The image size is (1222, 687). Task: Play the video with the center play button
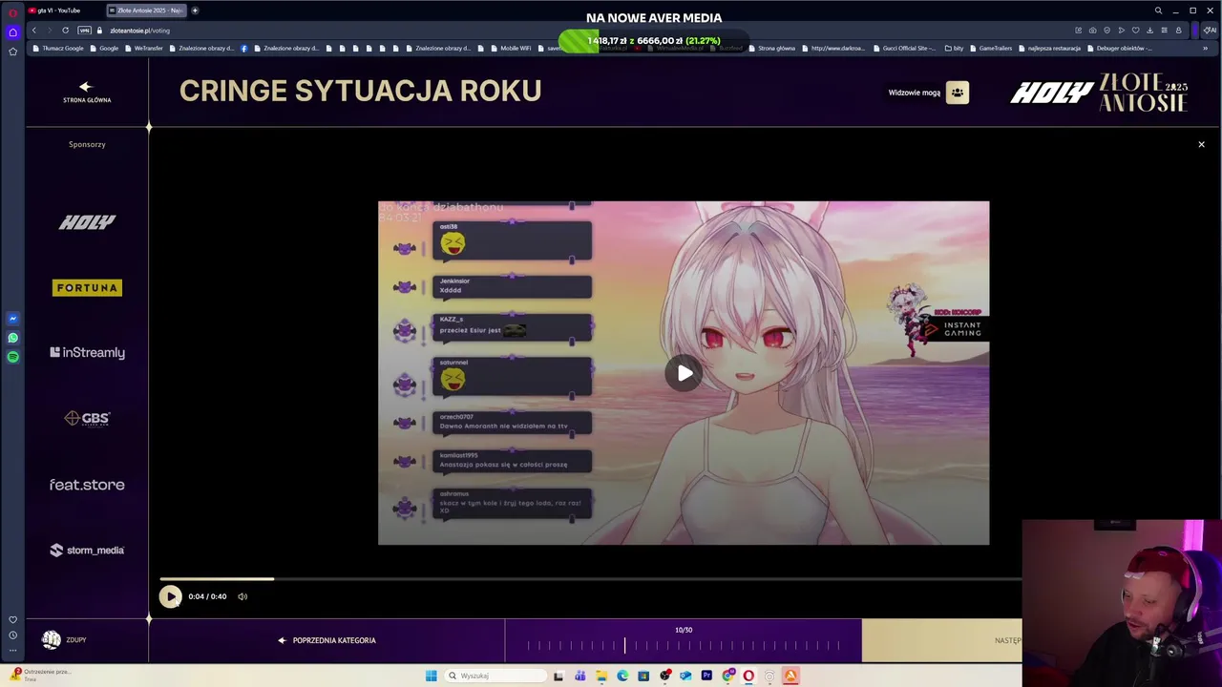pos(684,373)
